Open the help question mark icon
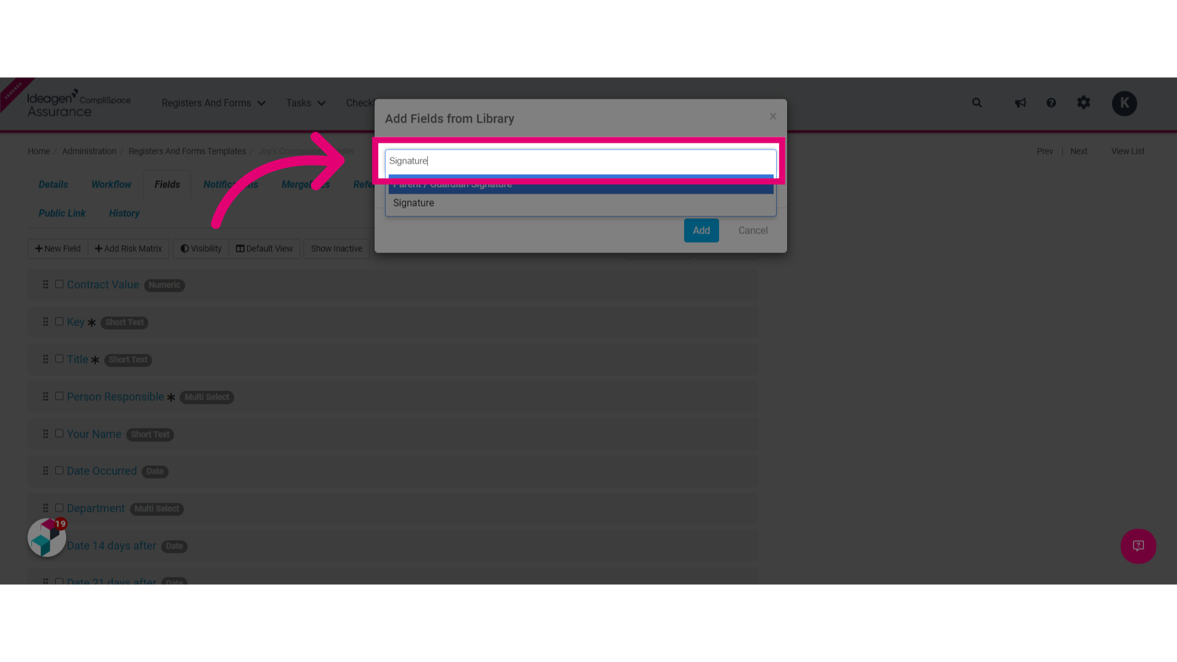1177x662 pixels. coord(1051,103)
